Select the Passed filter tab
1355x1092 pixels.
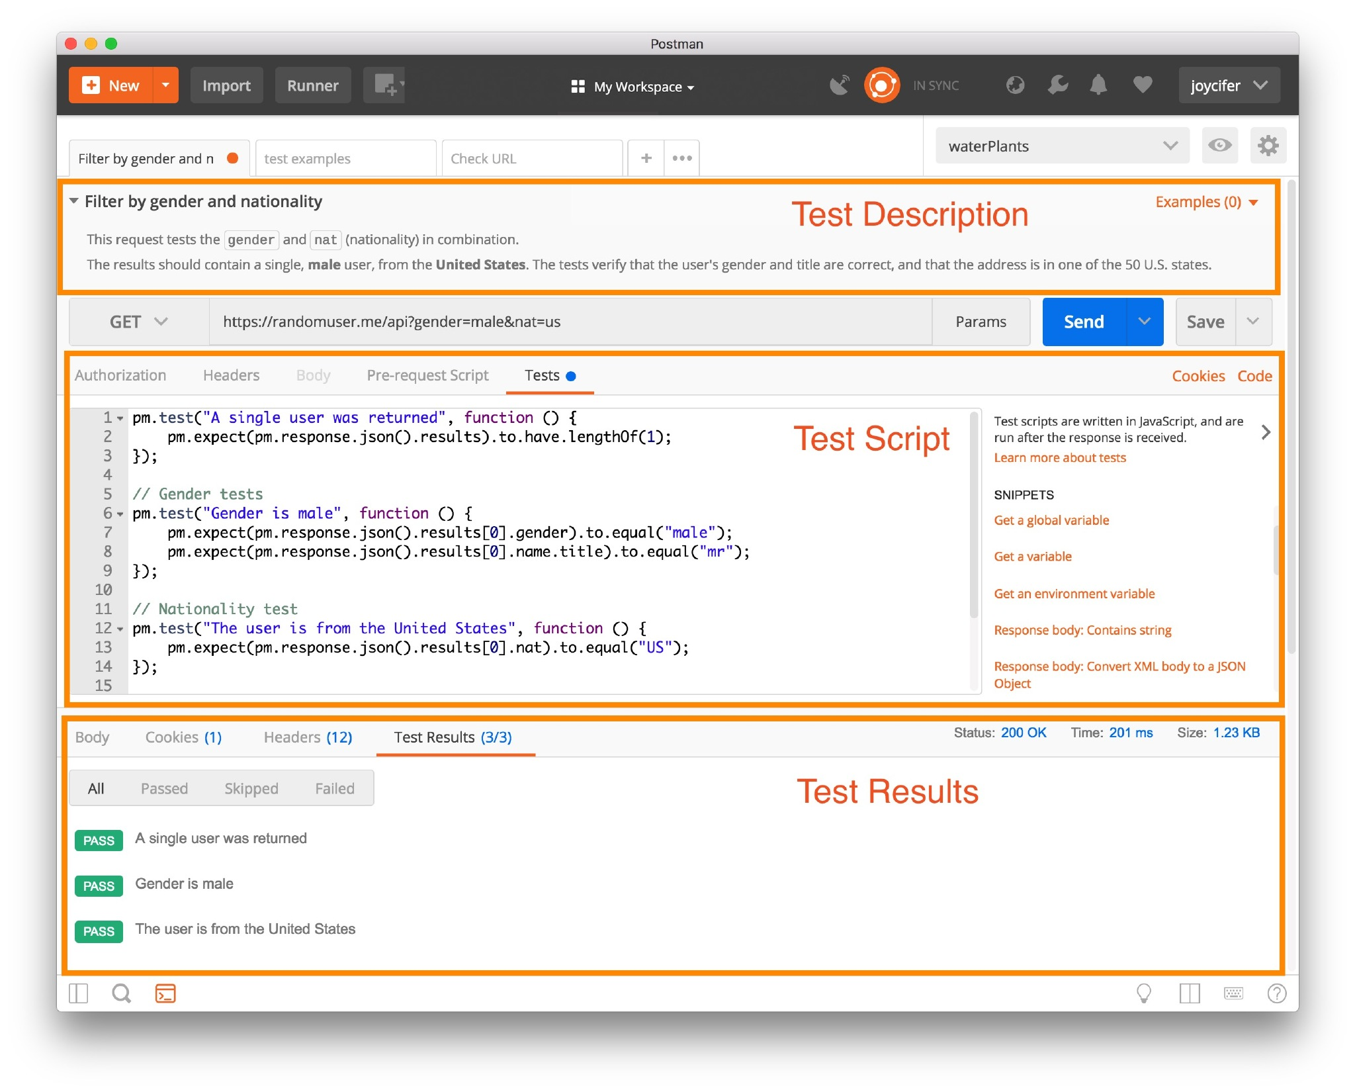pyautogui.click(x=164, y=788)
